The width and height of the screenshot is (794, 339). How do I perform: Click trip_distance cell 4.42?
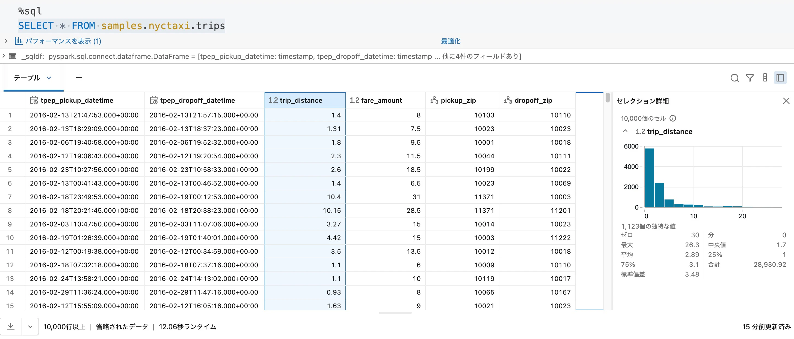[305, 238]
